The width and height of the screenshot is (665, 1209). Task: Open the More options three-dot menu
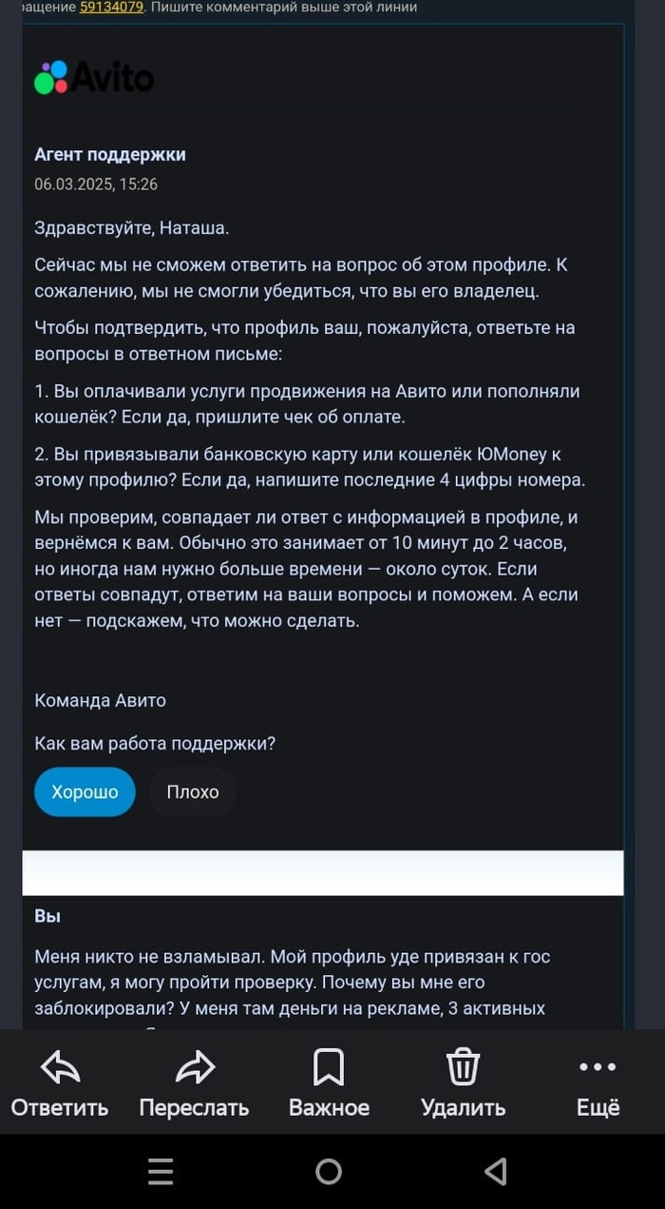tap(598, 1069)
